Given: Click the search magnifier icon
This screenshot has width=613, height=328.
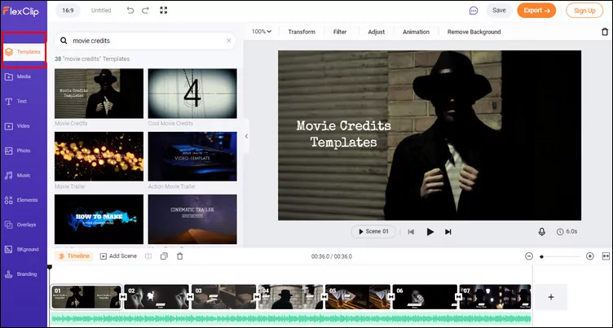Looking at the screenshot, I should (x=64, y=41).
